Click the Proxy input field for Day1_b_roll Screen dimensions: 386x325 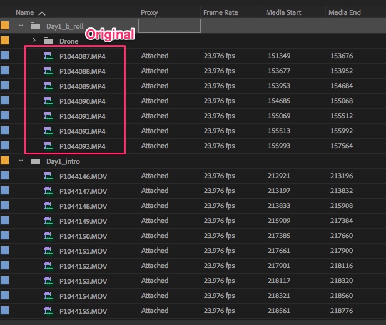coord(169,26)
